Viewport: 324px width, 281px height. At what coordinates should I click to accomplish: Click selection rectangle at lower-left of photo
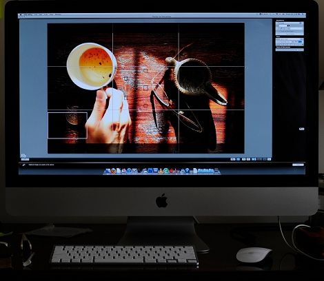[68, 125]
